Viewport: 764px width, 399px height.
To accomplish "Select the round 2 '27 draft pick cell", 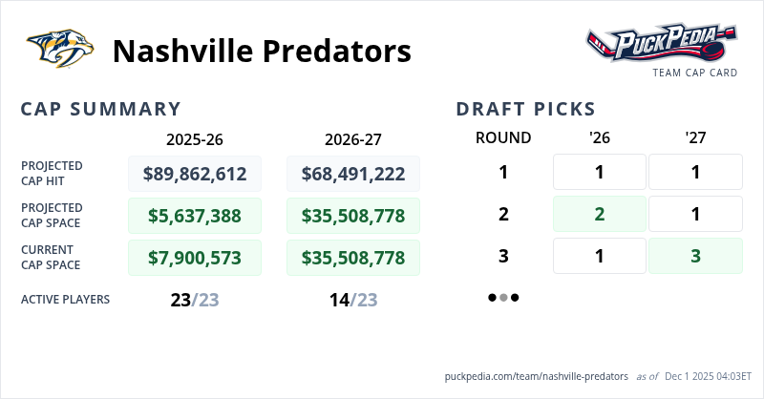I will pyautogui.click(x=695, y=215).
